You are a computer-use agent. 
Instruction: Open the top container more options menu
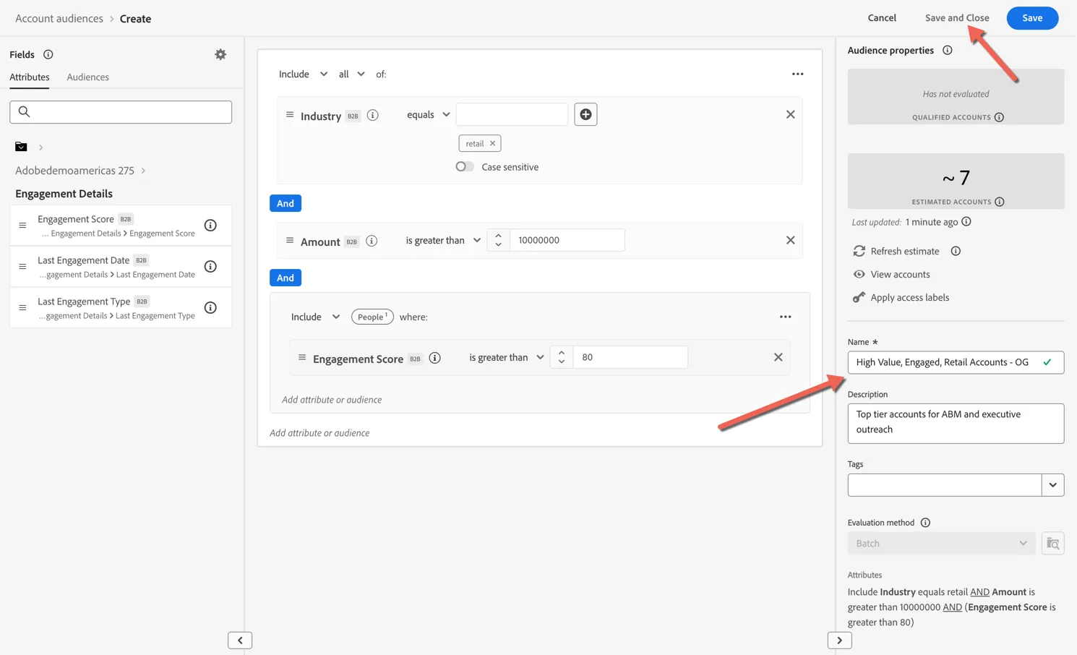pos(797,74)
